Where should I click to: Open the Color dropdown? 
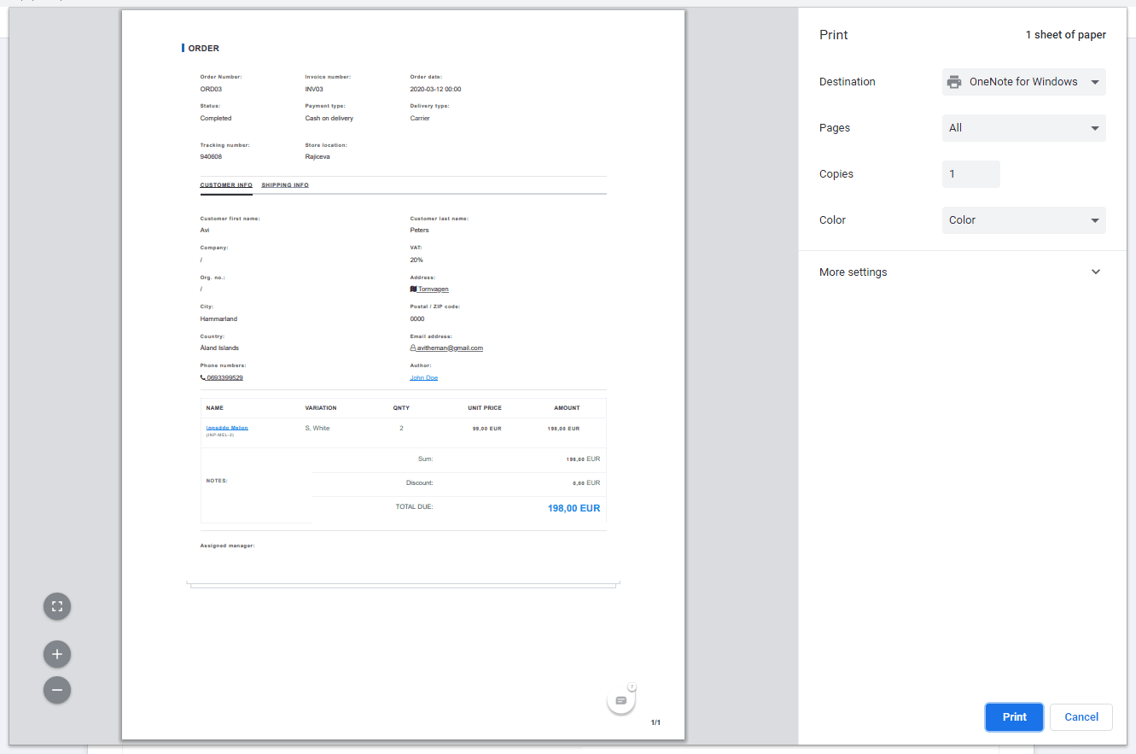point(1024,220)
